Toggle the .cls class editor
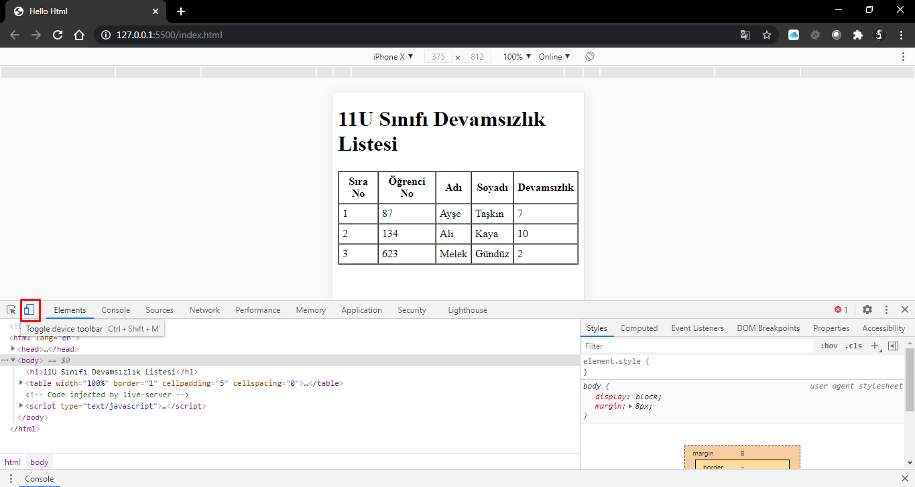This screenshot has width=915, height=487. [x=853, y=346]
